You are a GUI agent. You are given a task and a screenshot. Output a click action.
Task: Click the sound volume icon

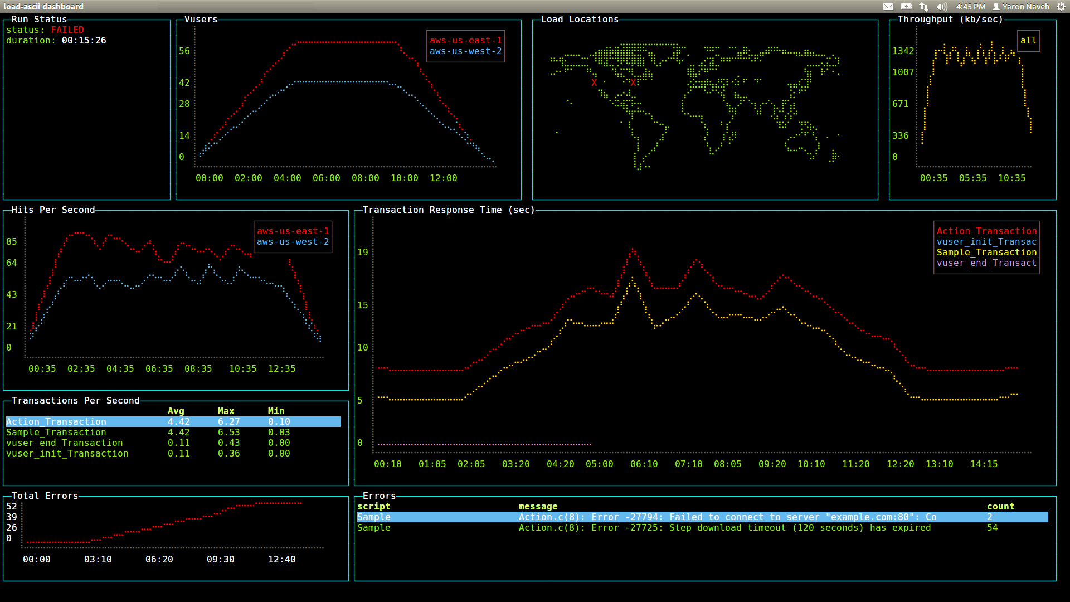(x=942, y=7)
